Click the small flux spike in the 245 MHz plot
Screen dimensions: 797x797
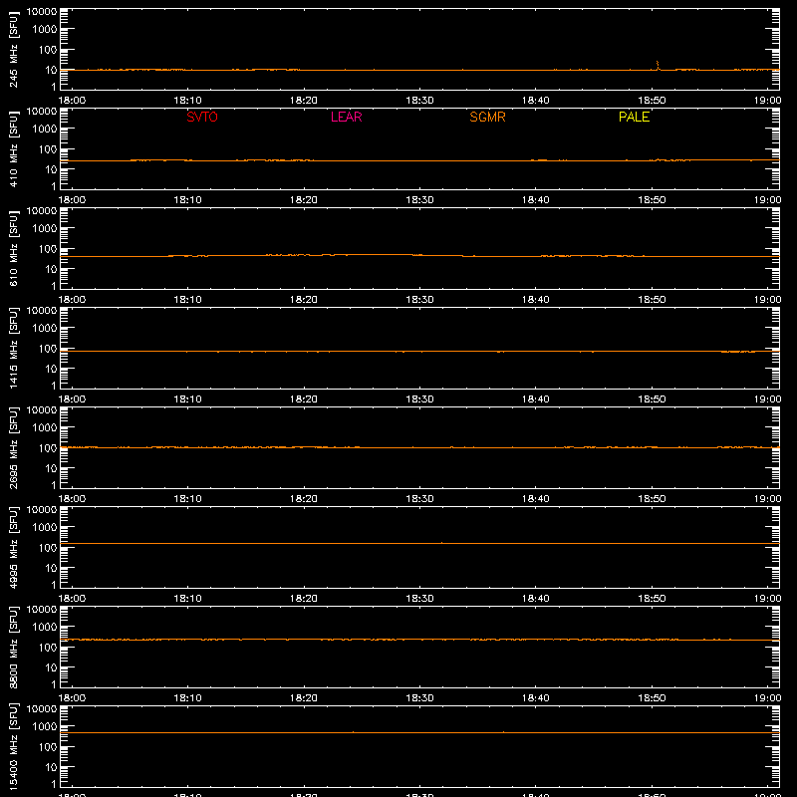click(658, 65)
